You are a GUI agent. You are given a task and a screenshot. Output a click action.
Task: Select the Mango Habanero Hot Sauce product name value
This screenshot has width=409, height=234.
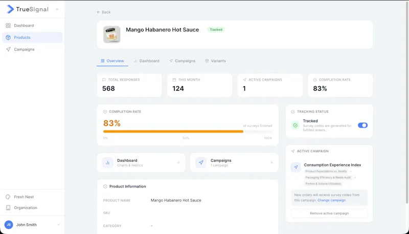(x=176, y=200)
